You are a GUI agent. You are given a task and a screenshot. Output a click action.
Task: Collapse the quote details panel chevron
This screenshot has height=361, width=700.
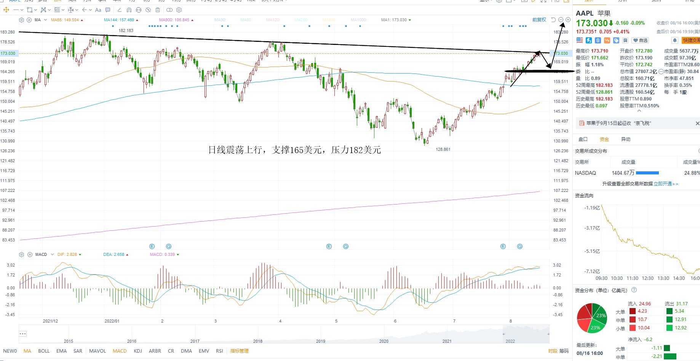click(x=639, y=111)
